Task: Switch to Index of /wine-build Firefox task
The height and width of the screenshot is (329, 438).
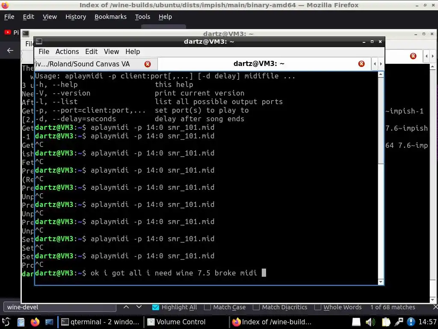Action: click(272, 322)
